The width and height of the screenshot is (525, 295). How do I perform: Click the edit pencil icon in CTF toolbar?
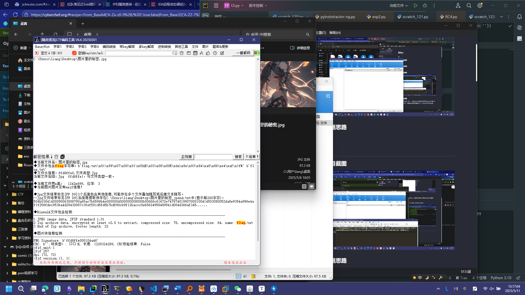pyautogui.click(x=222, y=53)
